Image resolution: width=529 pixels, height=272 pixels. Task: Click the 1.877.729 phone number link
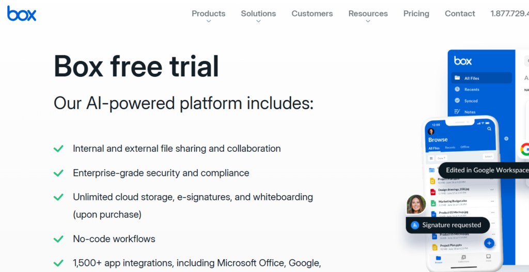tap(509, 14)
